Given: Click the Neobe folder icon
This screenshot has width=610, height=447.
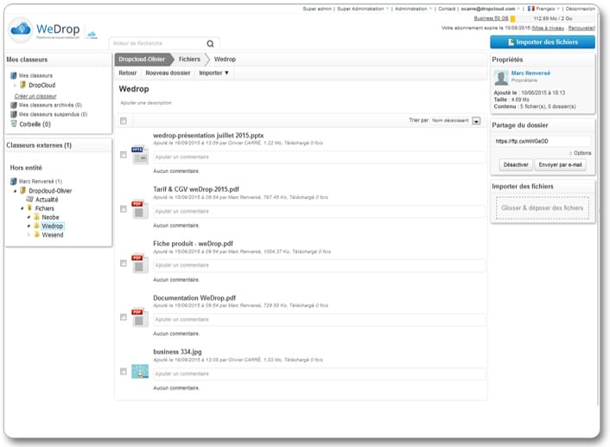Looking at the screenshot, I should coord(36,217).
